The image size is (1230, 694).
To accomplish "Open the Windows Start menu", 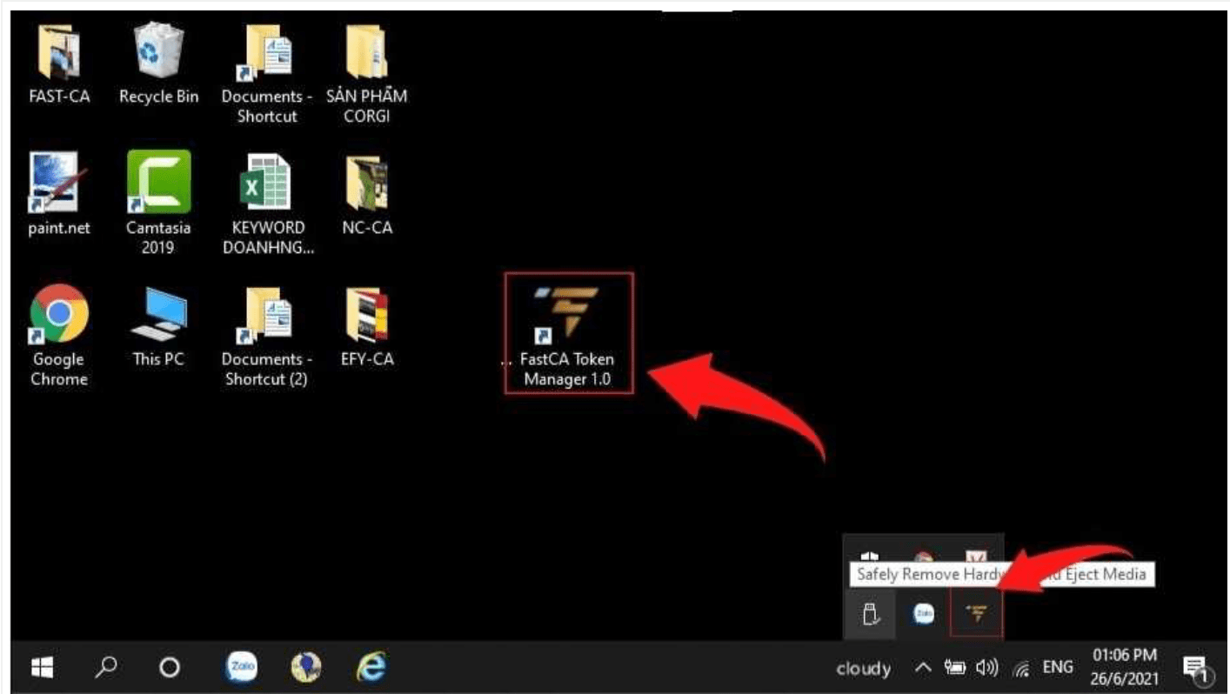I will 42,667.
